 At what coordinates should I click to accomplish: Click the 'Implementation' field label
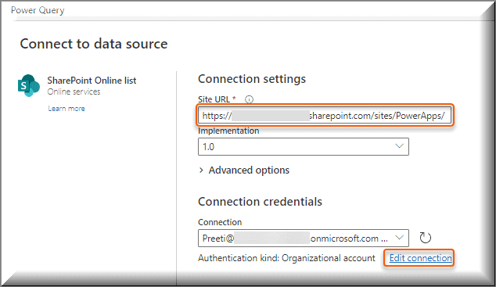228,131
